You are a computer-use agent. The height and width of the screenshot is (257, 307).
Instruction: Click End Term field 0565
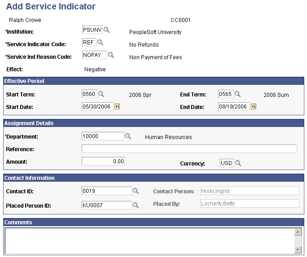(226, 94)
